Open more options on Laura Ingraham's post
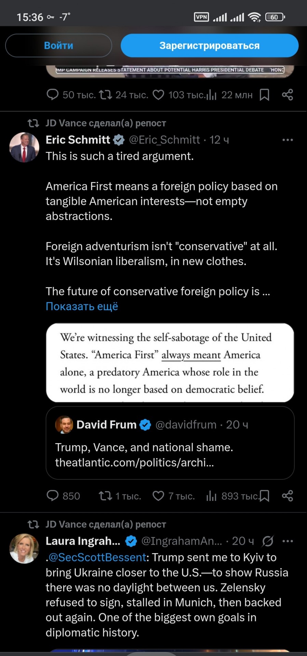The height and width of the screenshot is (656, 307). click(x=288, y=541)
